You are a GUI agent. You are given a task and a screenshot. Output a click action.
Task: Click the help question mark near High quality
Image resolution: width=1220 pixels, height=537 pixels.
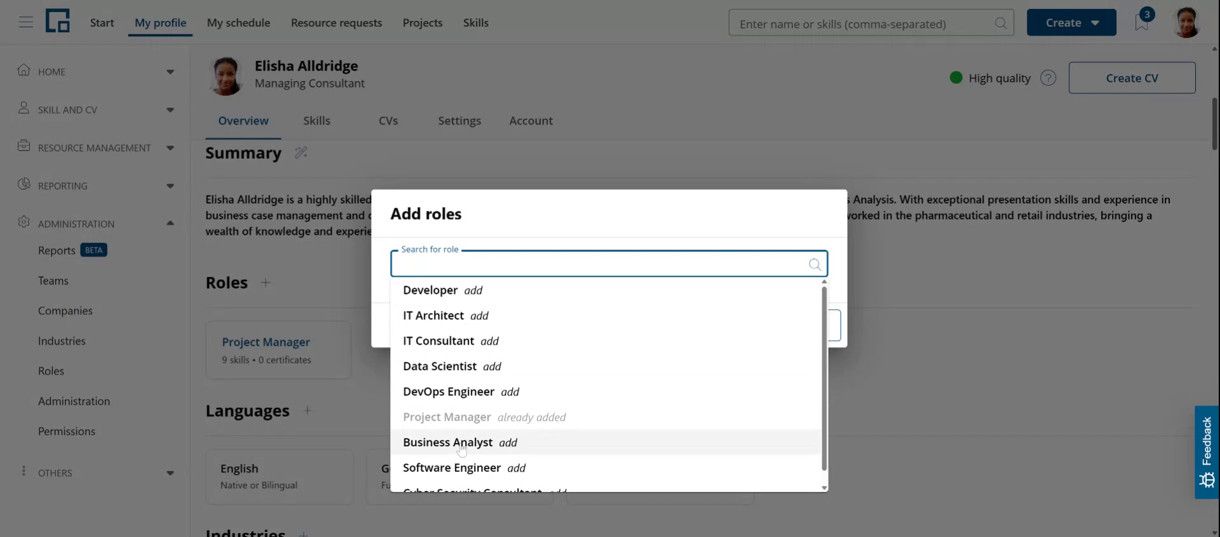tap(1048, 78)
